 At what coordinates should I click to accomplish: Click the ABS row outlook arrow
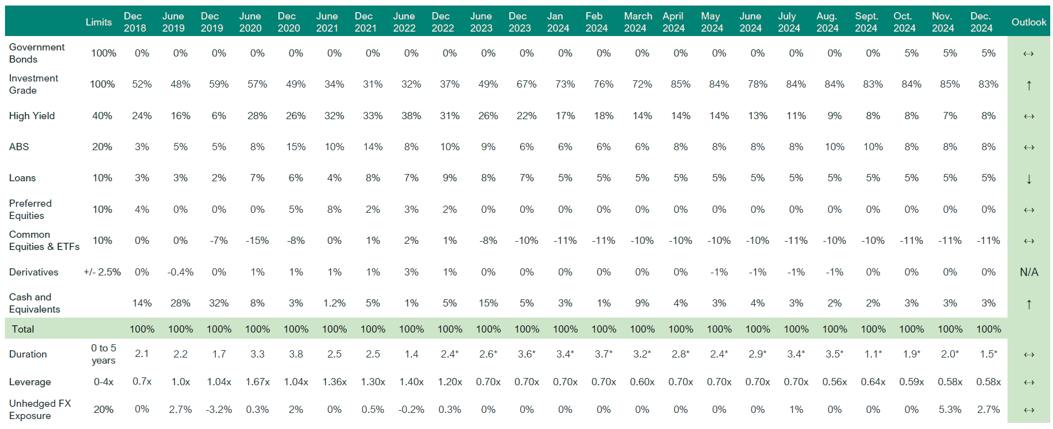pyautogui.click(x=1028, y=147)
